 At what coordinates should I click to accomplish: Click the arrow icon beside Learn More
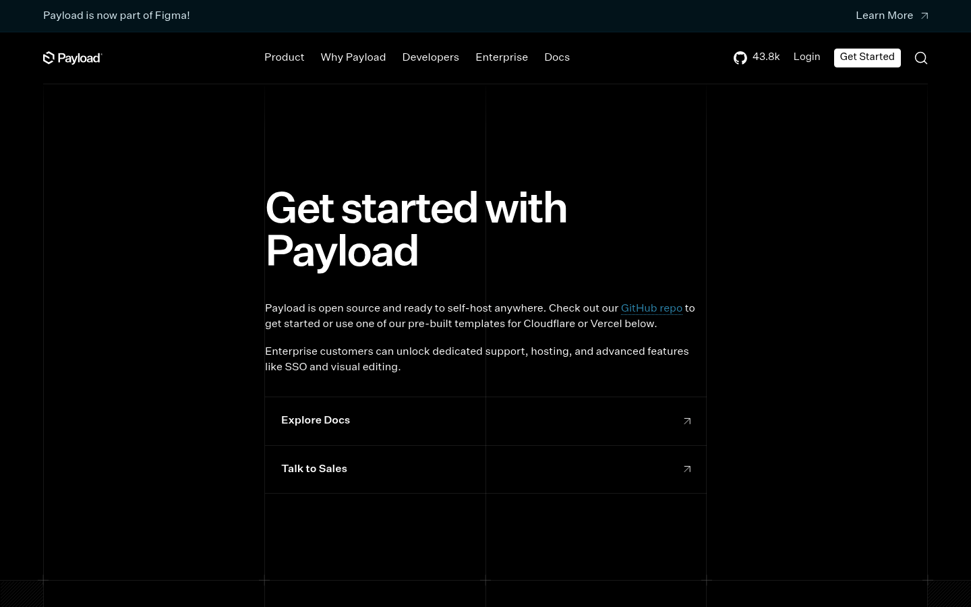click(x=924, y=16)
